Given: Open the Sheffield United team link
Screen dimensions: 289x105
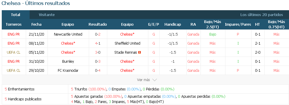Looking at the screenshot, I should [x=127, y=43].
